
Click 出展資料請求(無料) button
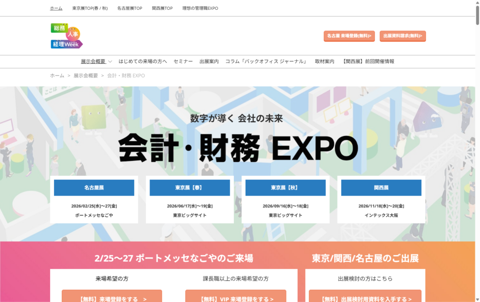tap(403, 36)
